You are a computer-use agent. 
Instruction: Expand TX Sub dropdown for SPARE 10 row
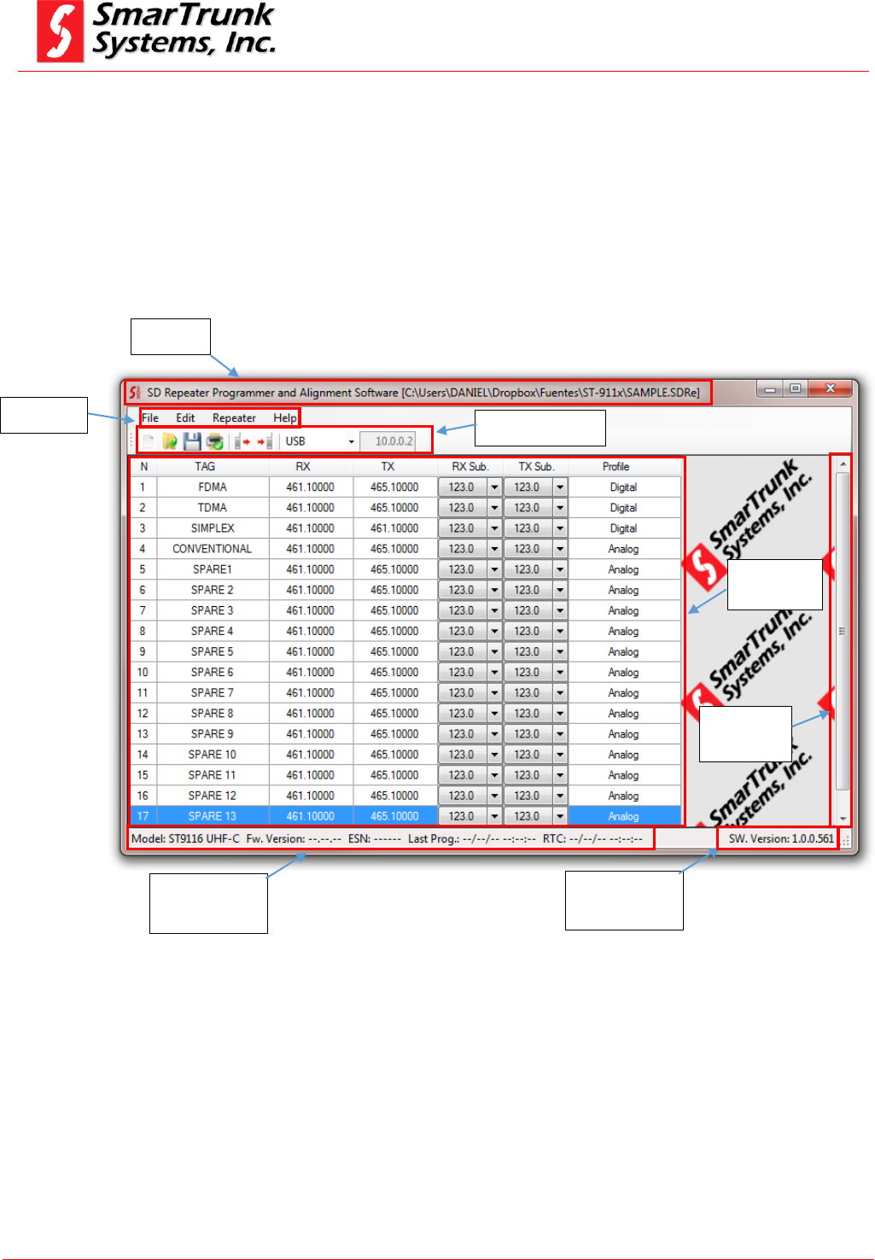(x=560, y=755)
